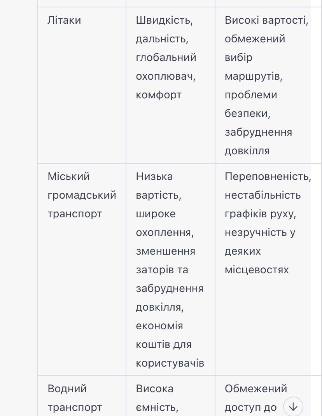Screen dimensions: 322x416
Task: Click the "Міський громадський транспорт" row header
Action: click(x=82, y=195)
